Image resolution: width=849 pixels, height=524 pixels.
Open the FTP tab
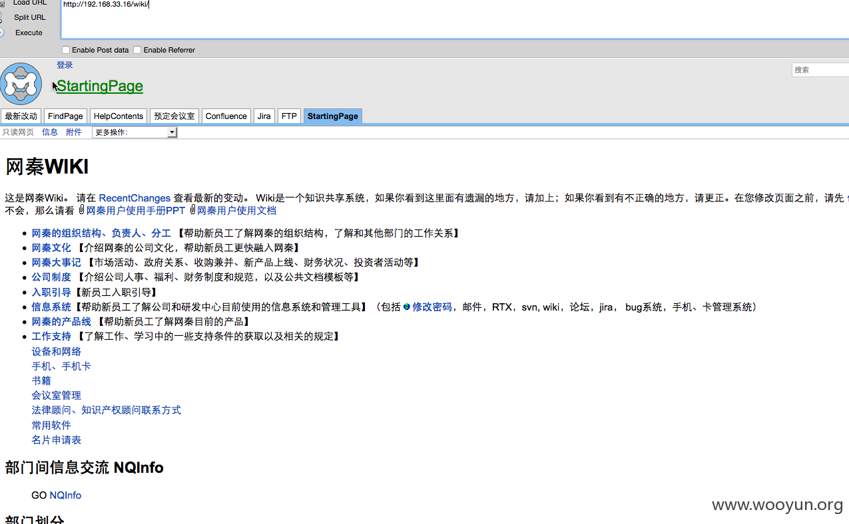[289, 116]
